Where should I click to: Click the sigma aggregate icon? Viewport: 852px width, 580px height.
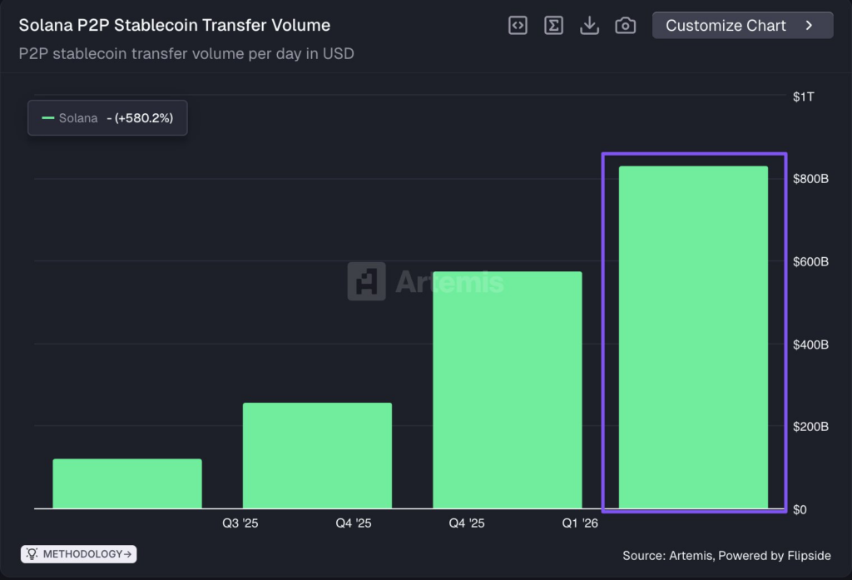[x=553, y=26]
